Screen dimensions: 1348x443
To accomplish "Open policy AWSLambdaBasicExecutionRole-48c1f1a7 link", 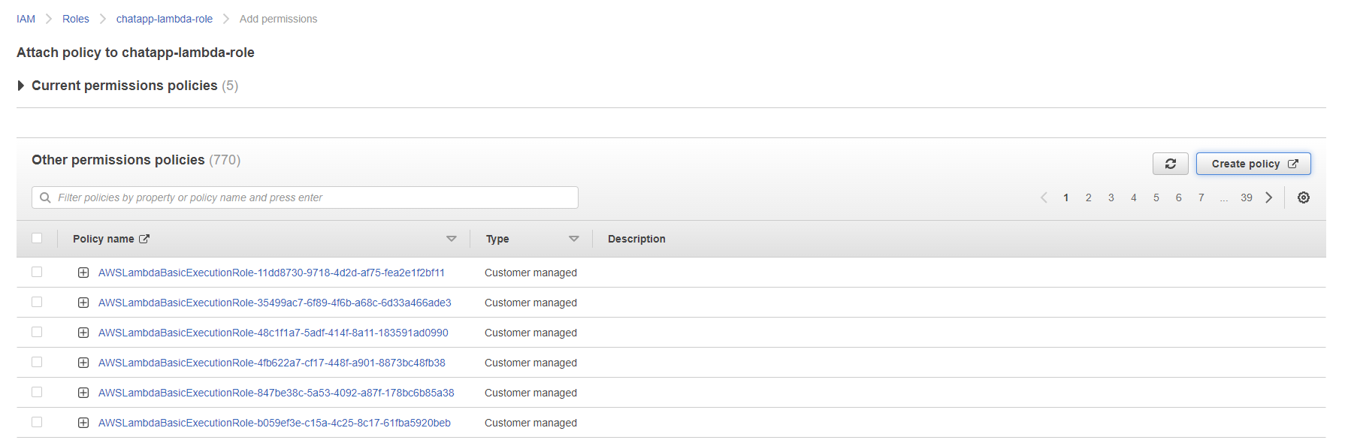I will click(x=273, y=333).
